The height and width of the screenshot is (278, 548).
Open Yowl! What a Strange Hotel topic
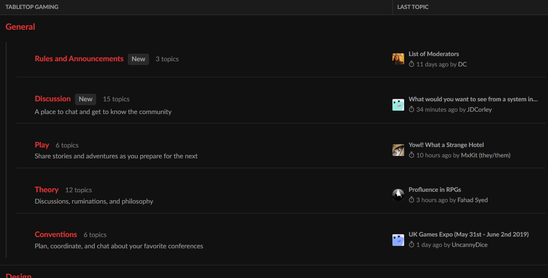tap(446, 145)
